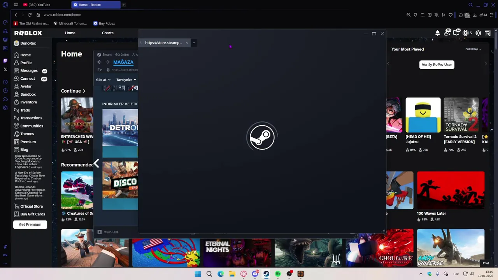This screenshot has height=280, width=498.
Task: Open Opera easy setup sliders icon
Action: (492, 15)
